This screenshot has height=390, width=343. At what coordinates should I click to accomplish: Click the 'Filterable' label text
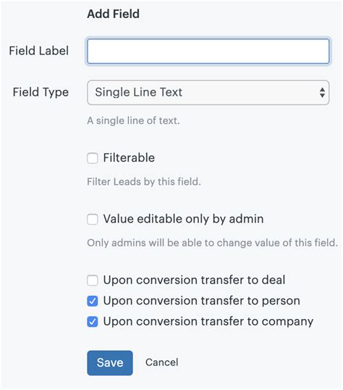coord(129,158)
